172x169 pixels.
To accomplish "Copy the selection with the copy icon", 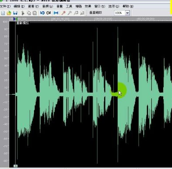I will pyautogui.click(x=29, y=13).
